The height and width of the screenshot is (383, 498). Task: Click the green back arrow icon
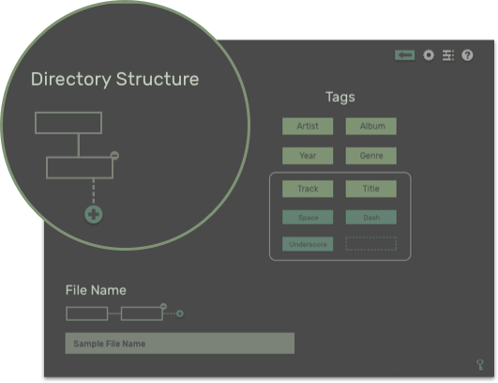tap(404, 55)
